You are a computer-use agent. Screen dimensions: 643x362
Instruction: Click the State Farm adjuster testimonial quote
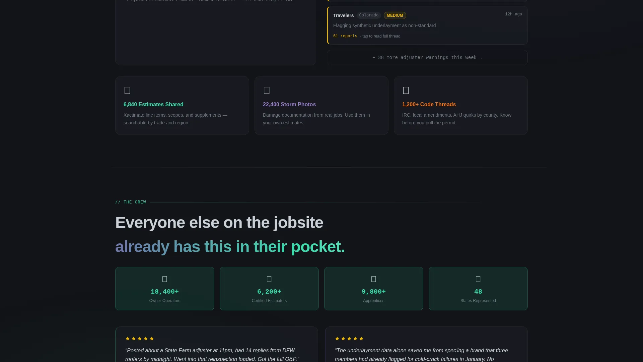(212, 355)
